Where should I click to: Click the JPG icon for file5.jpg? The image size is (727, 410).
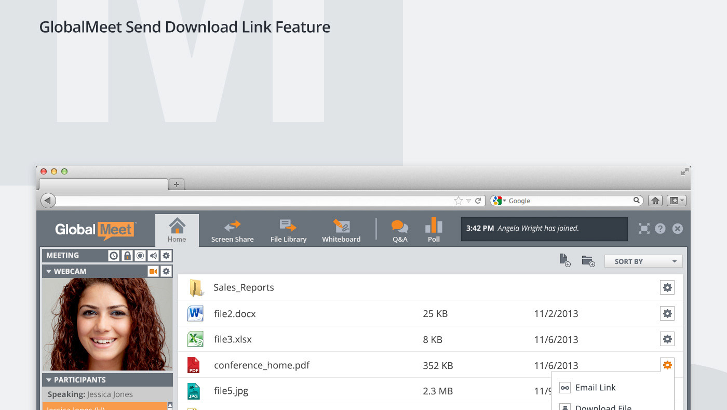point(194,391)
